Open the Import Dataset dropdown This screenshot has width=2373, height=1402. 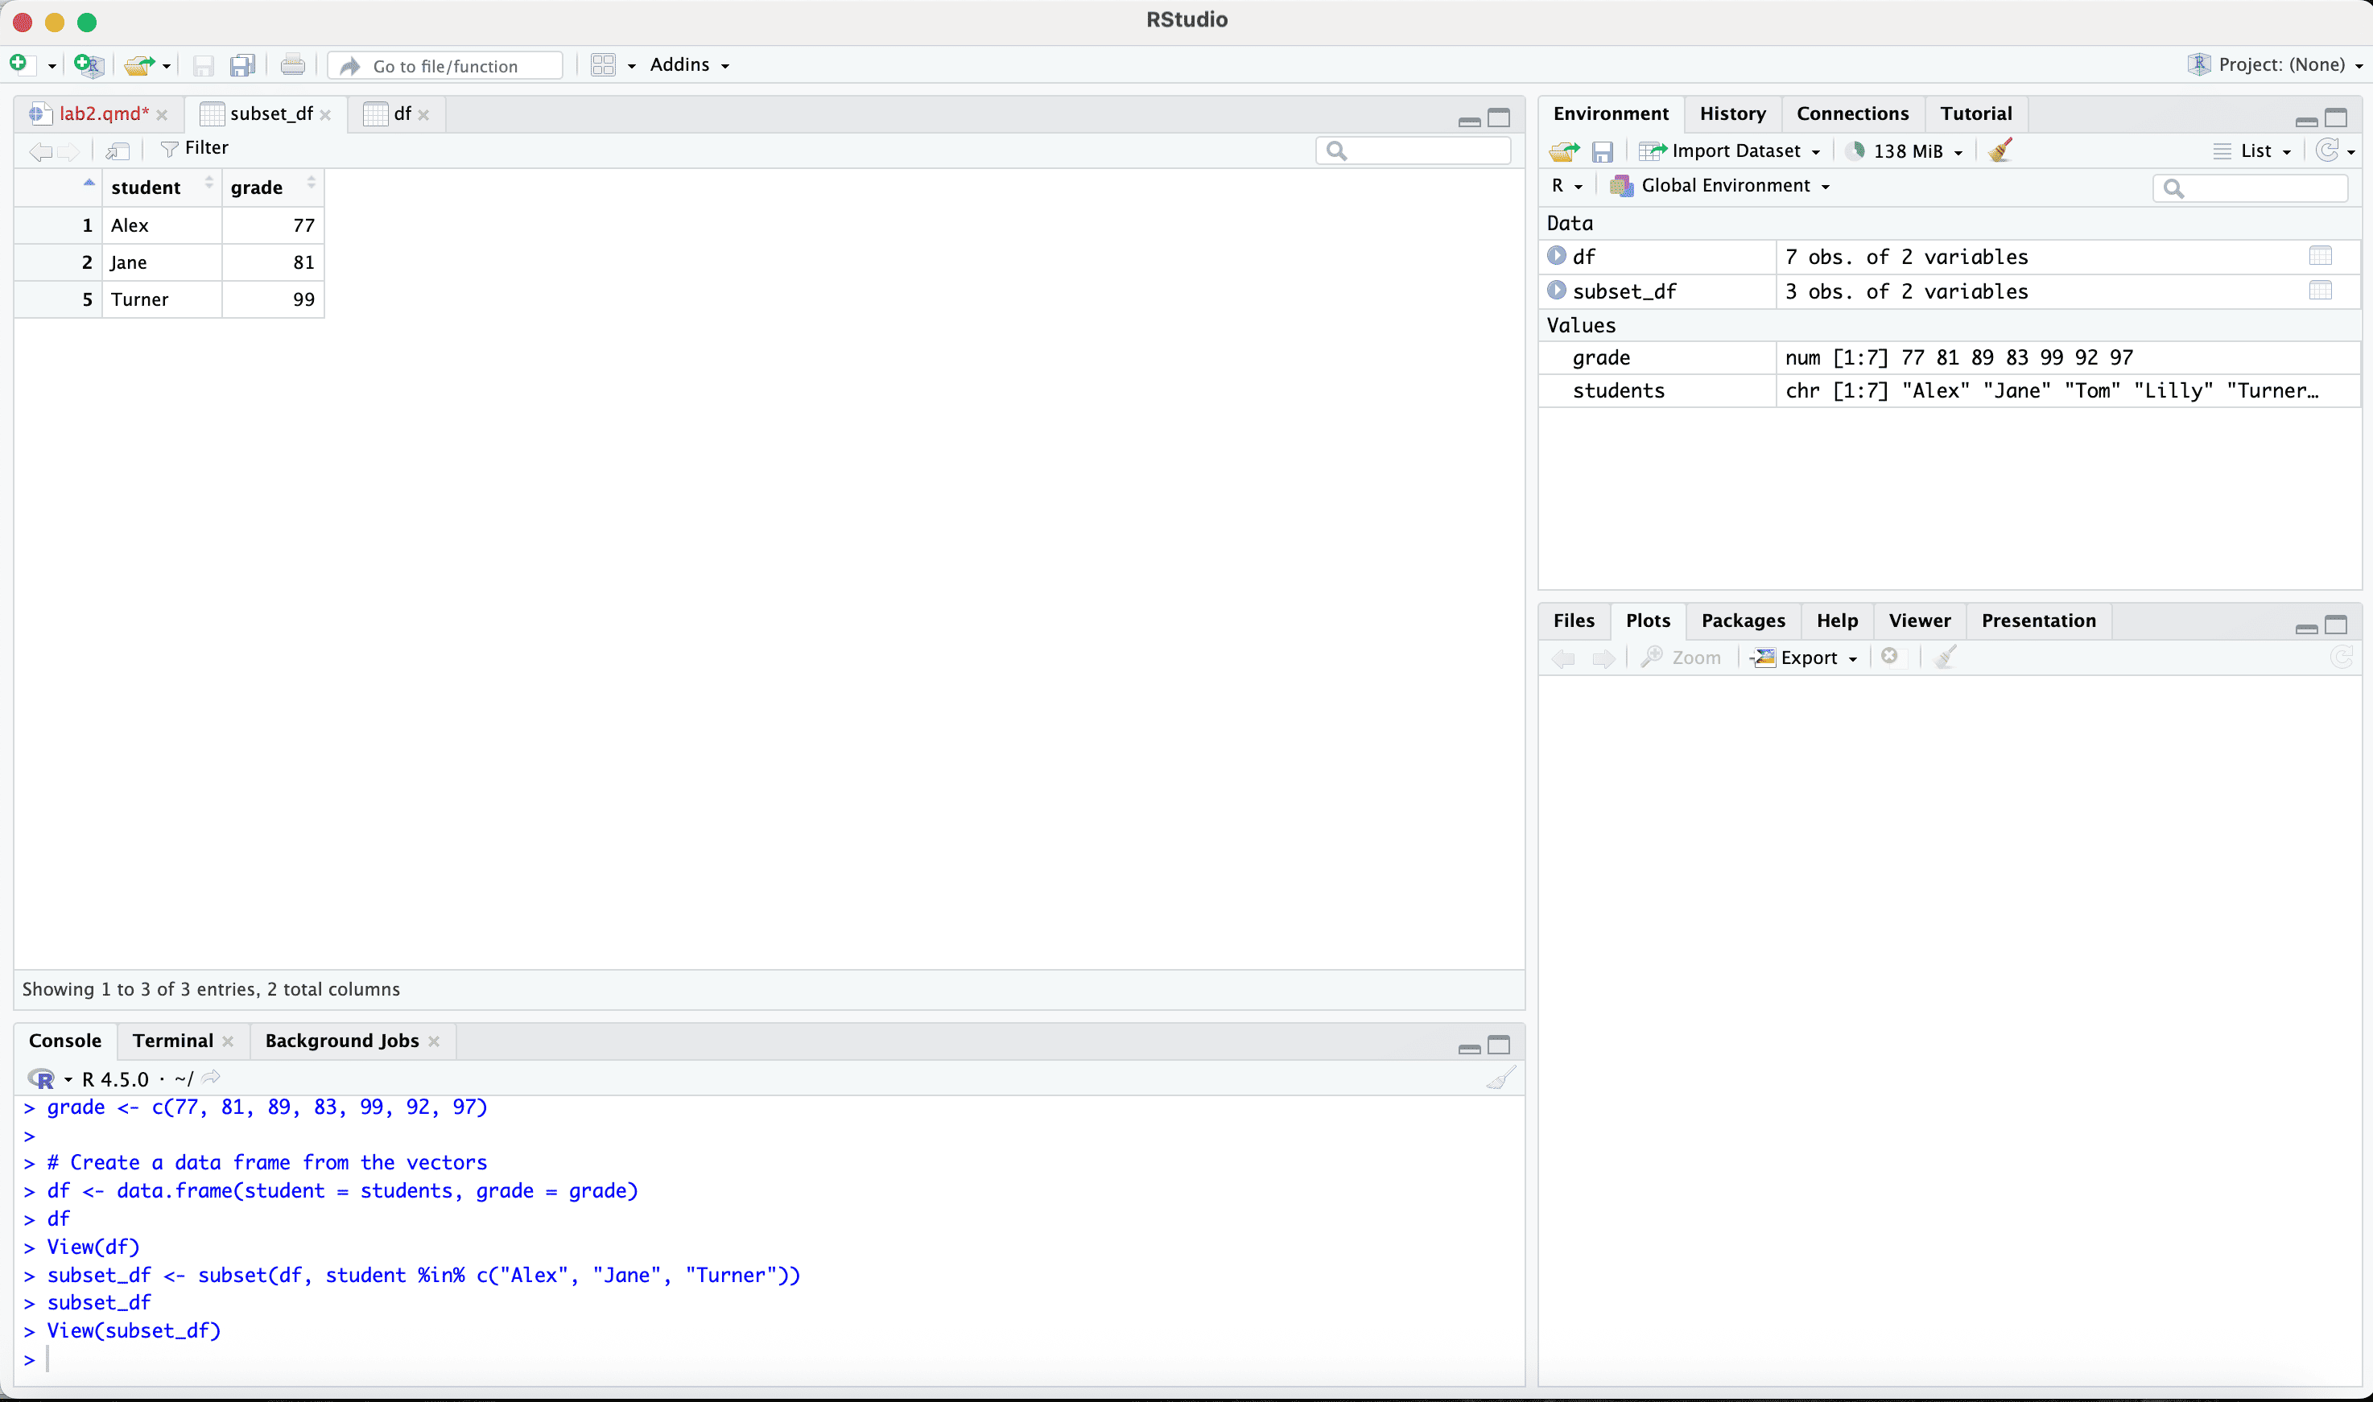point(1735,151)
